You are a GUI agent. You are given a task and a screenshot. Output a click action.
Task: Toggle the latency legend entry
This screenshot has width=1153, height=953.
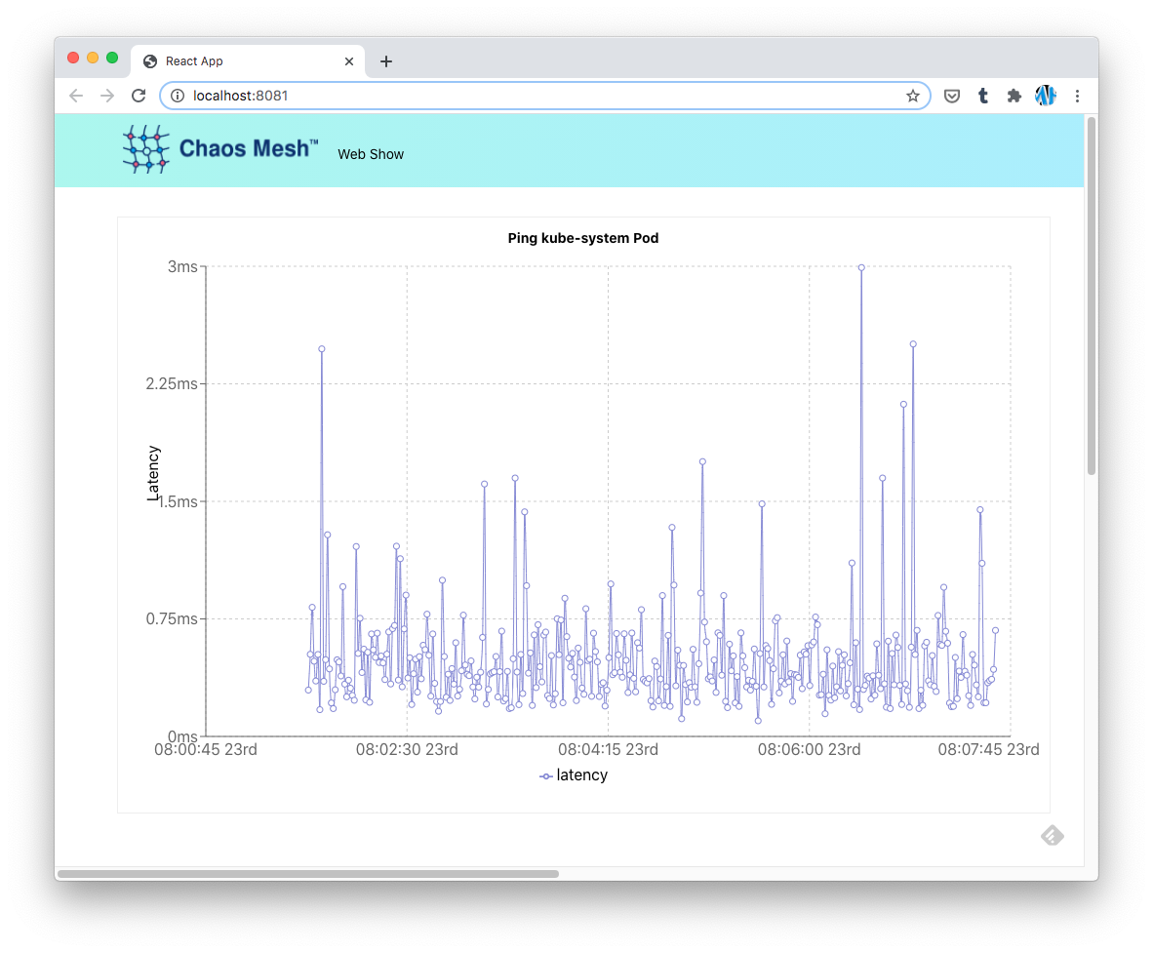coord(574,775)
